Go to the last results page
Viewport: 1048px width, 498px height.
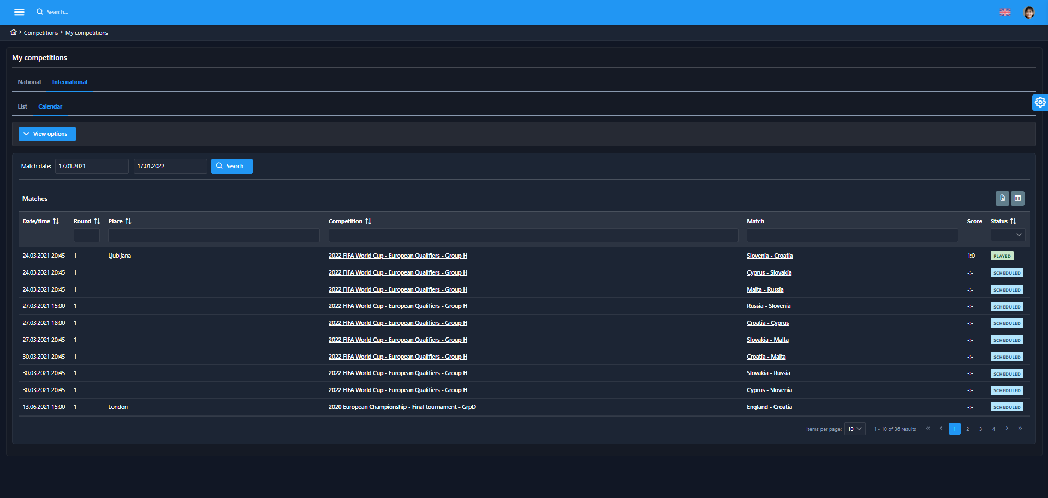point(1020,429)
